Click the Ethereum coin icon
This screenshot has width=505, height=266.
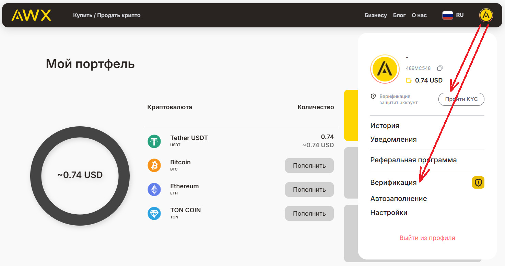[154, 189]
